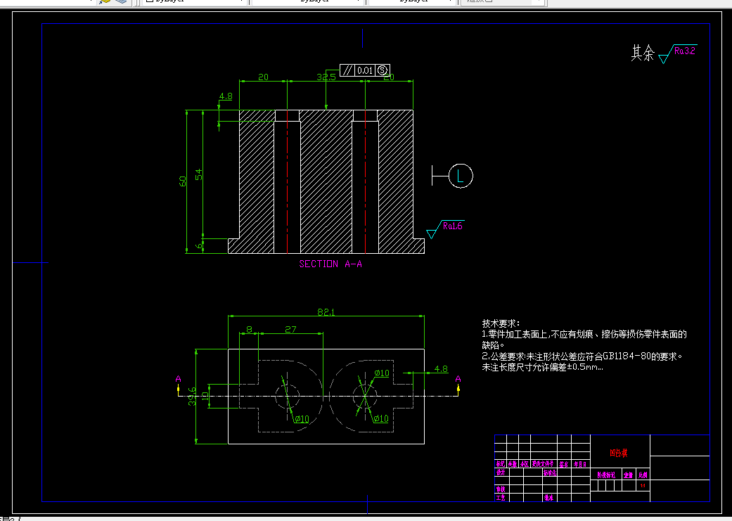732x521 pixels.
Task: Select note line starting 2.公差要求
Action: point(582,356)
